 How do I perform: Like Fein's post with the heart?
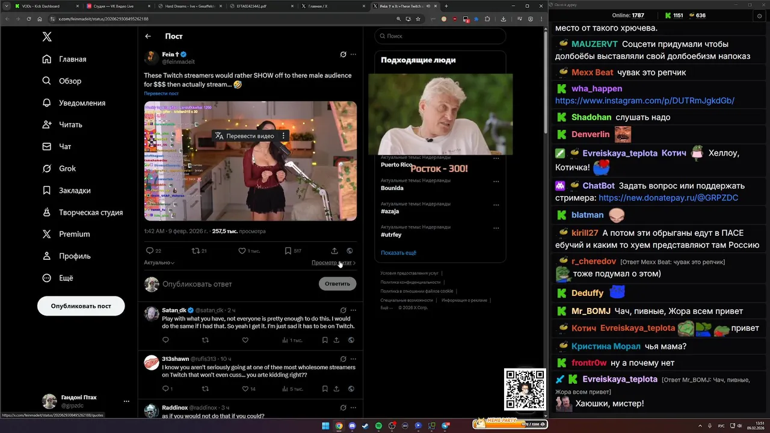[242, 251]
